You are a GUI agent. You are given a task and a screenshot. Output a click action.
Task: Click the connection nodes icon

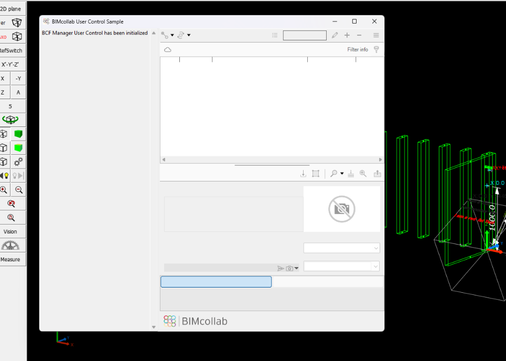point(165,35)
